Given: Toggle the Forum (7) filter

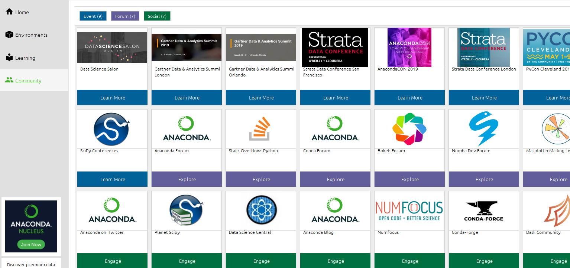Looking at the screenshot, I should (x=125, y=16).
